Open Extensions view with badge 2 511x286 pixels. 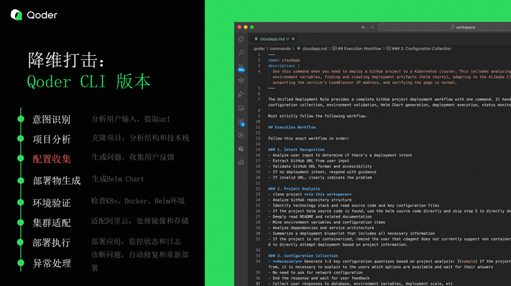241,122
